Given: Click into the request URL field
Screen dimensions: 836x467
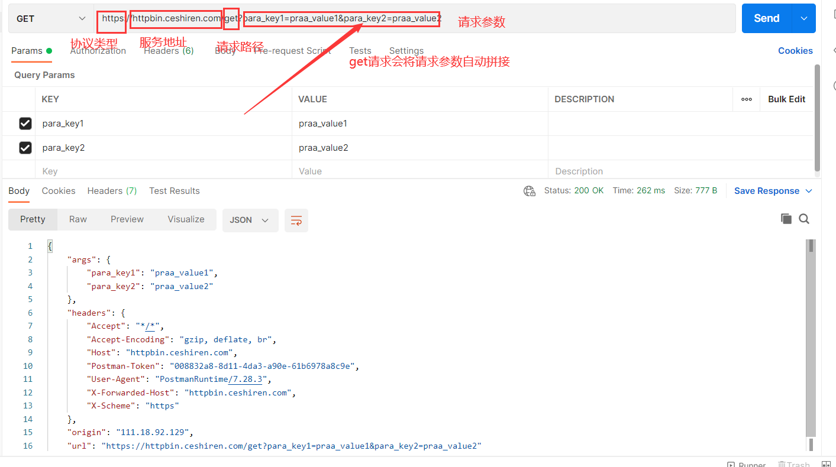Looking at the screenshot, I should coord(414,19).
